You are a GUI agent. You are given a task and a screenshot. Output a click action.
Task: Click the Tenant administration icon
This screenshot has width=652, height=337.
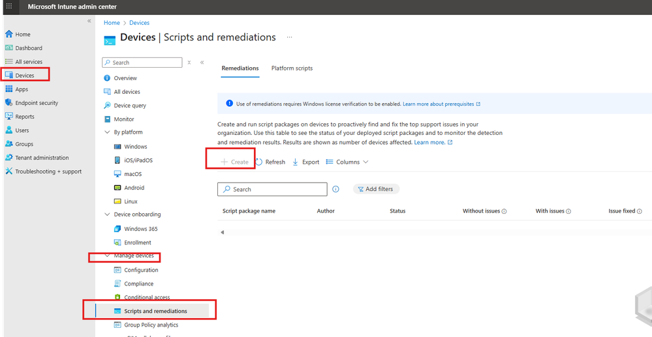click(8, 158)
